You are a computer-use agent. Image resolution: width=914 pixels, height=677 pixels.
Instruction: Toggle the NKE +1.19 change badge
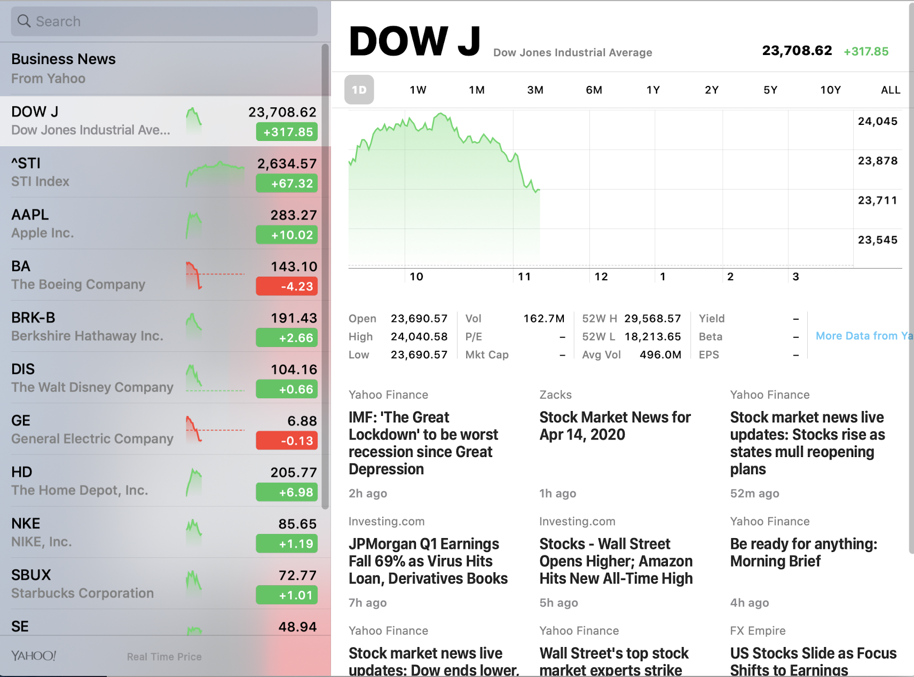[287, 544]
